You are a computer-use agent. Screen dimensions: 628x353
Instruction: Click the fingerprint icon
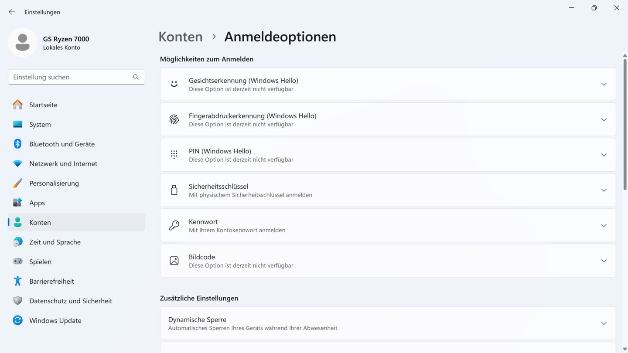point(174,119)
